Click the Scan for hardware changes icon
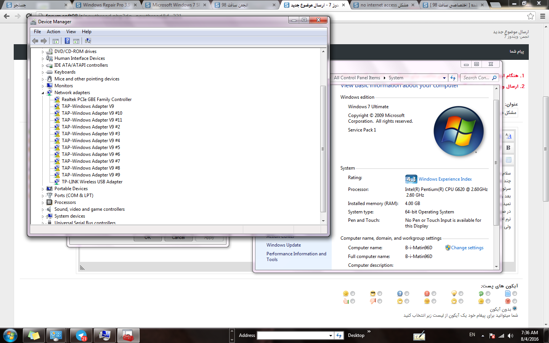Screen dimensions: 549x343 (88, 41)
